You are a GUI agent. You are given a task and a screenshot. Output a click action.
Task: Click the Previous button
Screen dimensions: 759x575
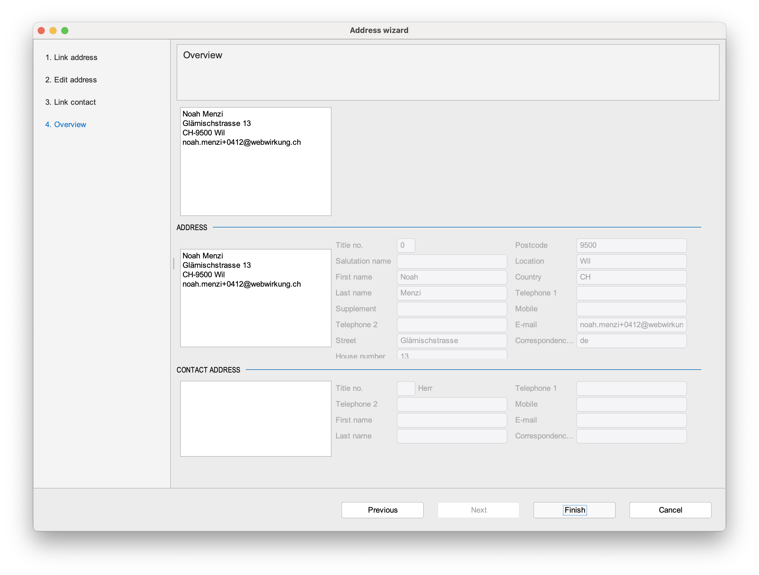tap(382, 510)
